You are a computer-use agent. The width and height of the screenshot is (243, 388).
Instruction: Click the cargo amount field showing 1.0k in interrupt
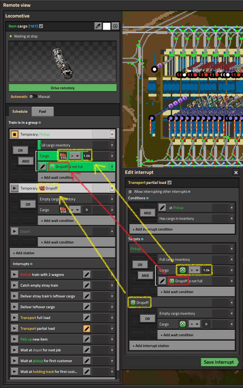(206, 270)
